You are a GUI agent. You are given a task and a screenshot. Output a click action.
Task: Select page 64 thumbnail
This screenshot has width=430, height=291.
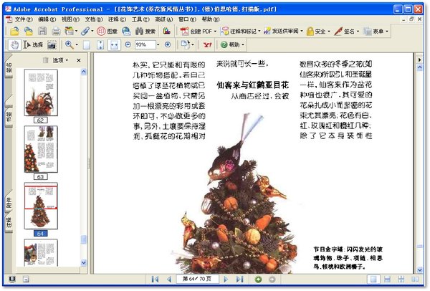coord(41,206)
